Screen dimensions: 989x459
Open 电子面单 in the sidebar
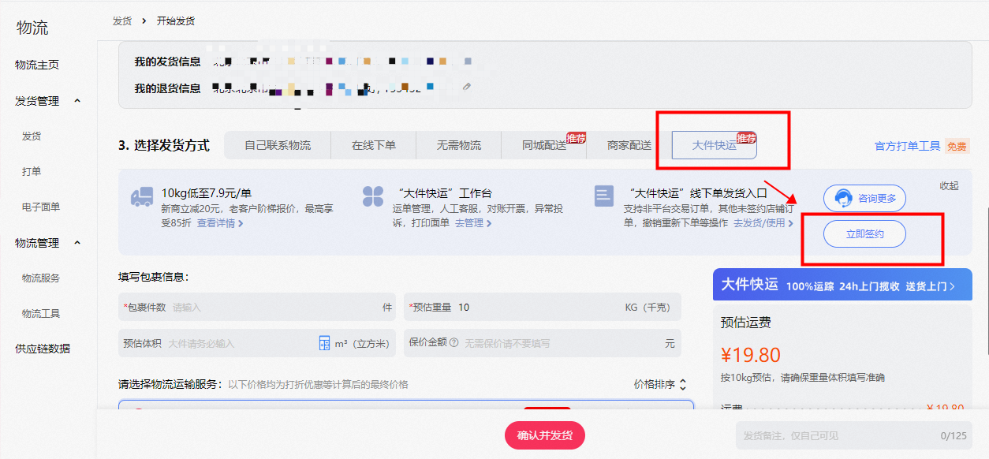coord(41,207)
